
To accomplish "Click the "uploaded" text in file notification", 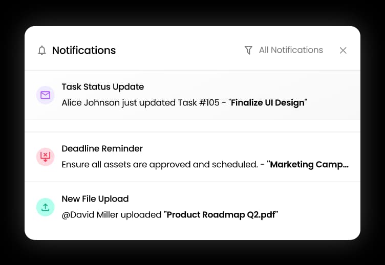I will pos(141,215).
